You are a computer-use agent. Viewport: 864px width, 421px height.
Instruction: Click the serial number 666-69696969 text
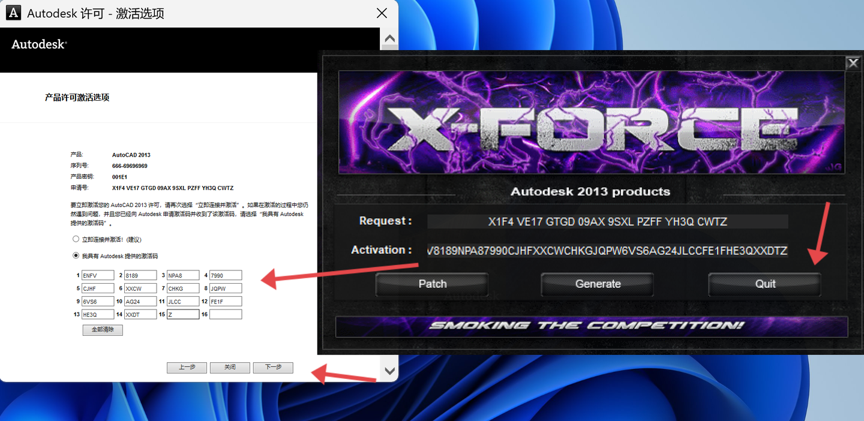click(x=130, y=166)
